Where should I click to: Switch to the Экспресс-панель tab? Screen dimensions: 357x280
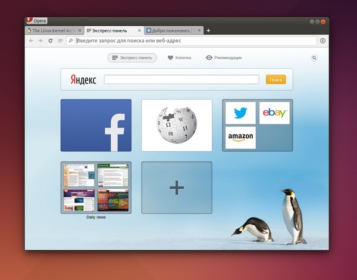click(114, 30)
